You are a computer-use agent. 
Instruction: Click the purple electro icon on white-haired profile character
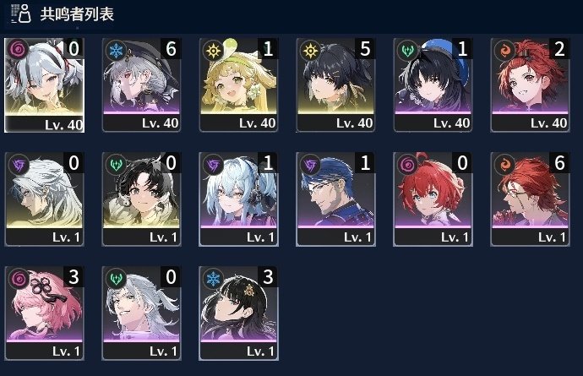click(x=19, y=165)
